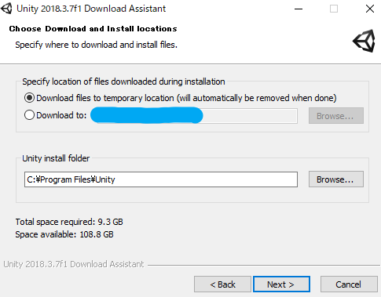The width and height of the screenshot is (381, 297).
Task: Cancel the Download Assistant
Action: point(349,284)
